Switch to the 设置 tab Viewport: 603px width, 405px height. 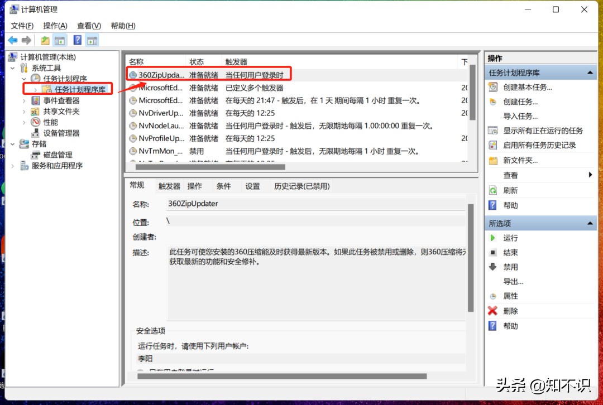pyautogui.click(x=253, y=186)
